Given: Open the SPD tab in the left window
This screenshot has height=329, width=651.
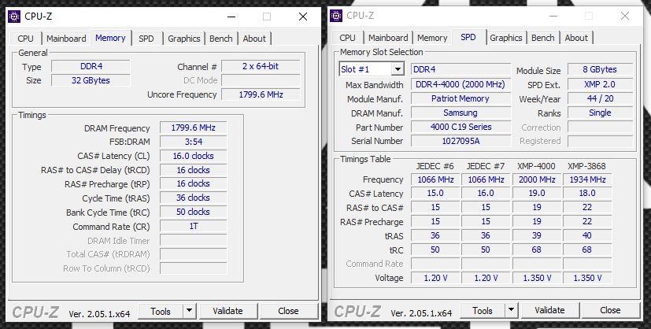Looking at the screenshot, I should click(x=146, y=39).
